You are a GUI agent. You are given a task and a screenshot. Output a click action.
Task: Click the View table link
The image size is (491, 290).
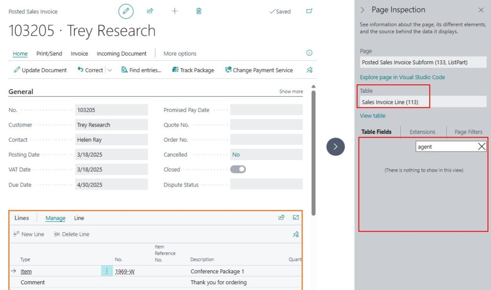pyautogui.click(x=373, y=116)
